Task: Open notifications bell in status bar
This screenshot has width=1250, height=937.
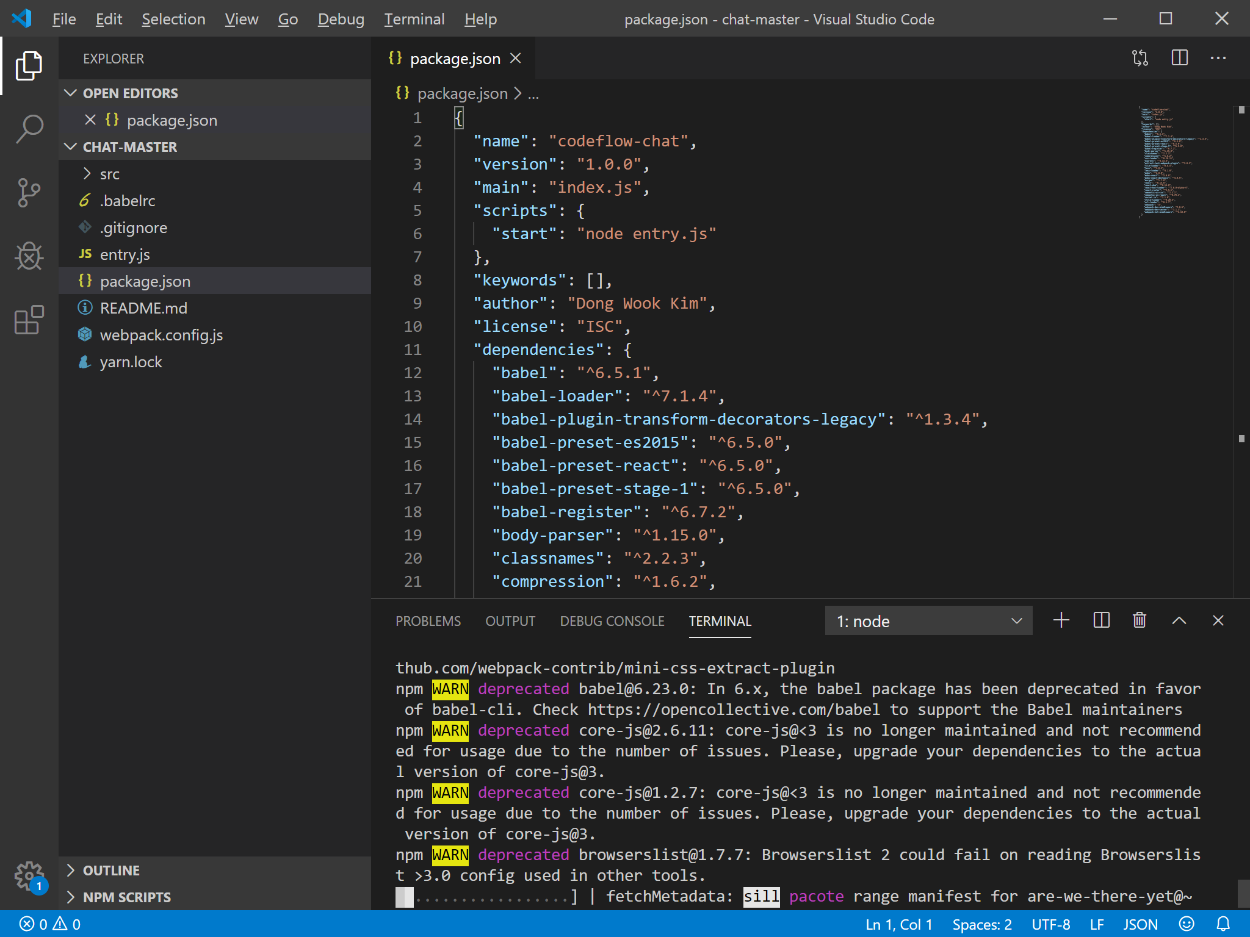Action: point(1223,924)
